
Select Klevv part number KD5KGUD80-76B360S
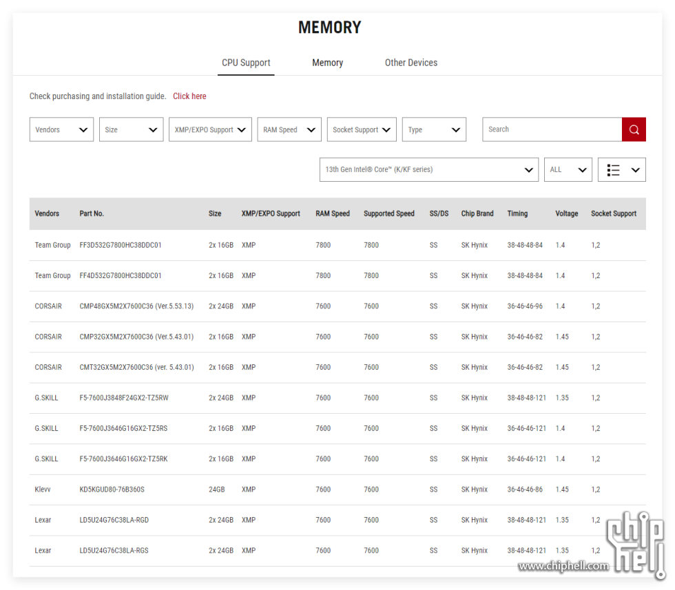tap(112, 489)
